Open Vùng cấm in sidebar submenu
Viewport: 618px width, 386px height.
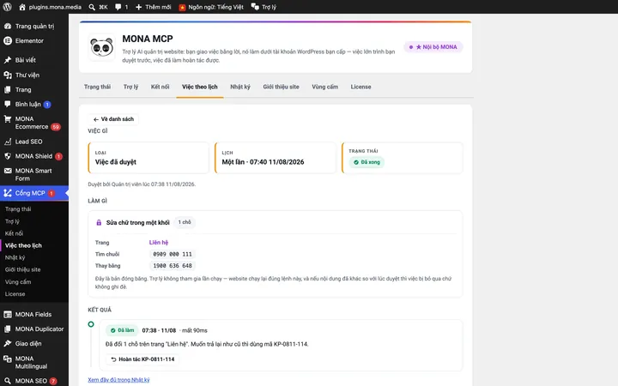pyautogui.click(x=18, y=282)
